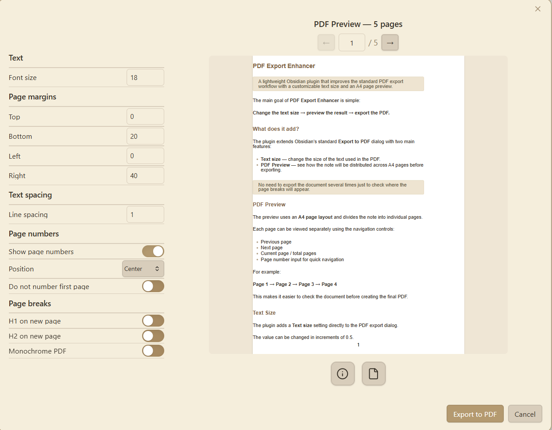Click the current page number box
The height and width of the screenshot is (430, 552).
tap(352, 43)
